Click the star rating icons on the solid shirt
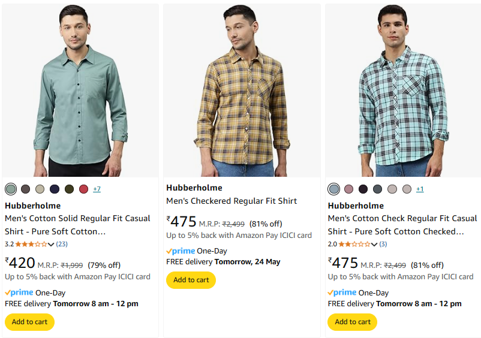 (x=31, y=245)
